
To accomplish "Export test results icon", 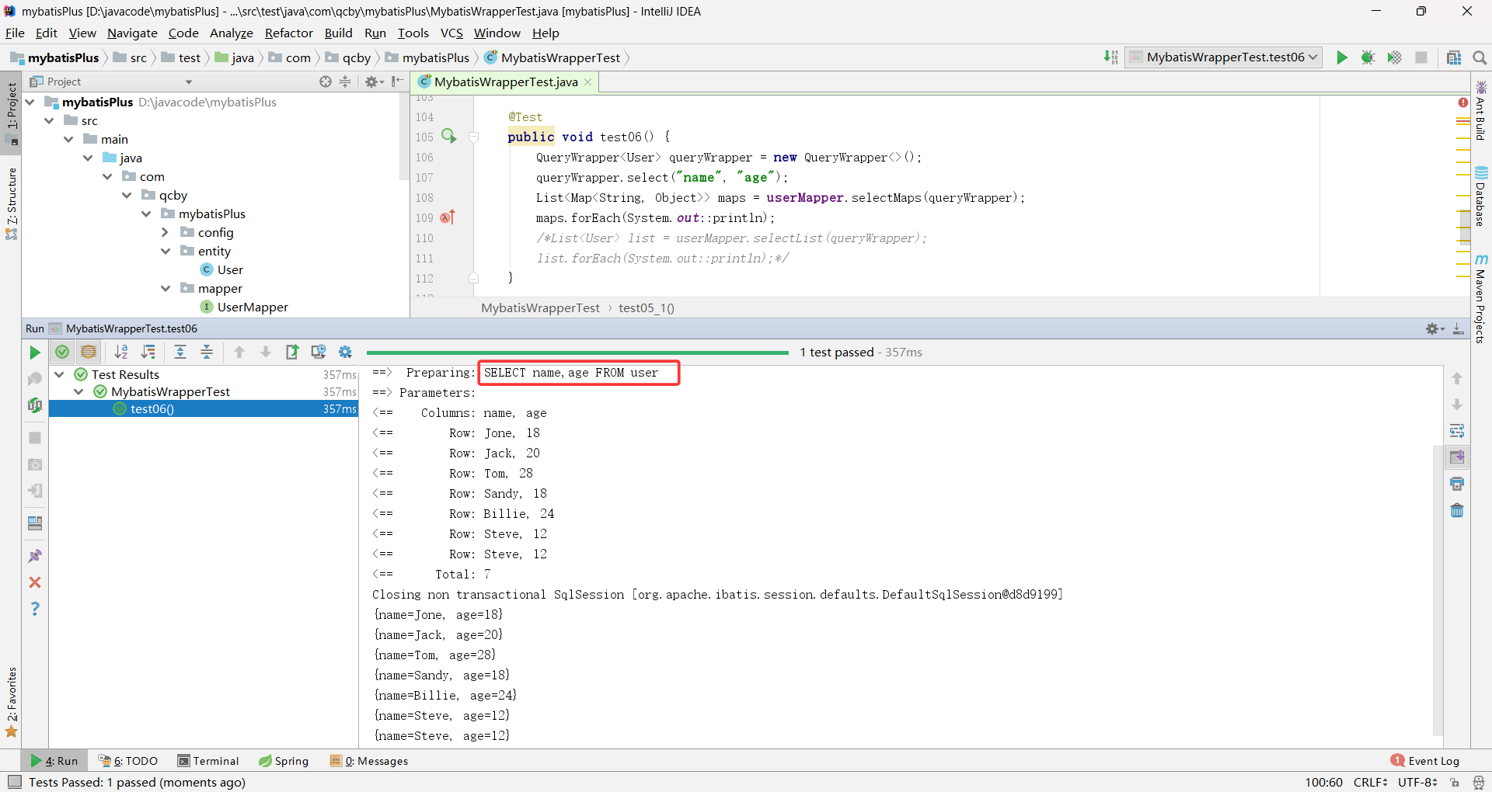I will (292, 353).
